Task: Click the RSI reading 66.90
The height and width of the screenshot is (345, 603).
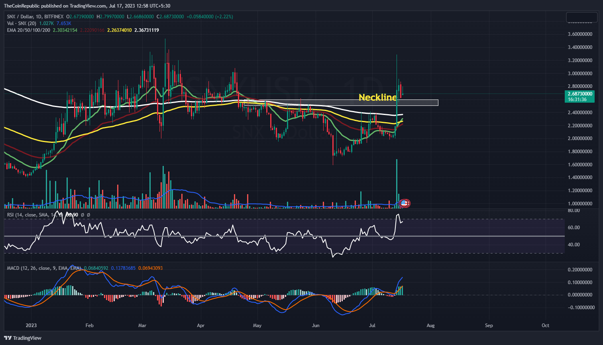Action: click(x=72, y=215)
